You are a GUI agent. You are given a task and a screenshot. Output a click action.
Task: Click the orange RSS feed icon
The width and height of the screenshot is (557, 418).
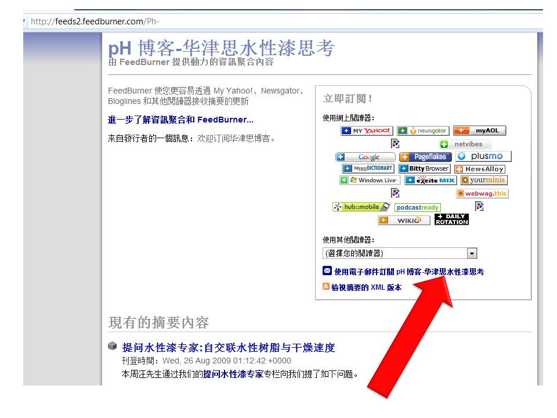pos(325,286)
